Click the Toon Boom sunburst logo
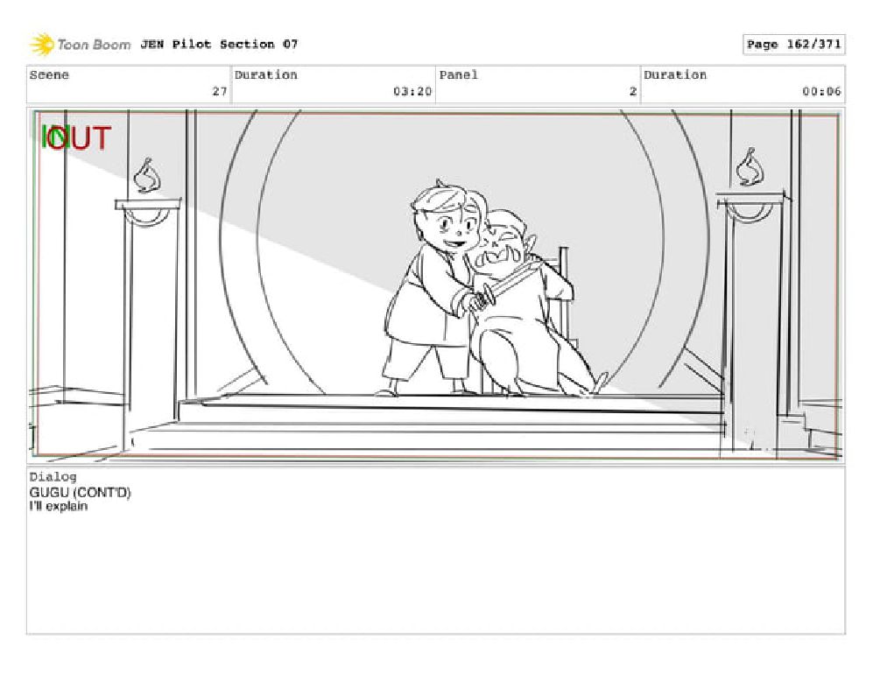The width and height of the screenshot is (873, 674). click(42, 45)
